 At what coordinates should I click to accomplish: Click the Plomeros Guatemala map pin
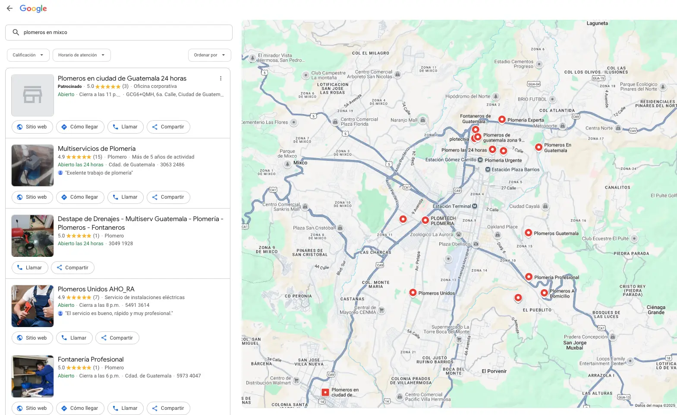[528, 233]
